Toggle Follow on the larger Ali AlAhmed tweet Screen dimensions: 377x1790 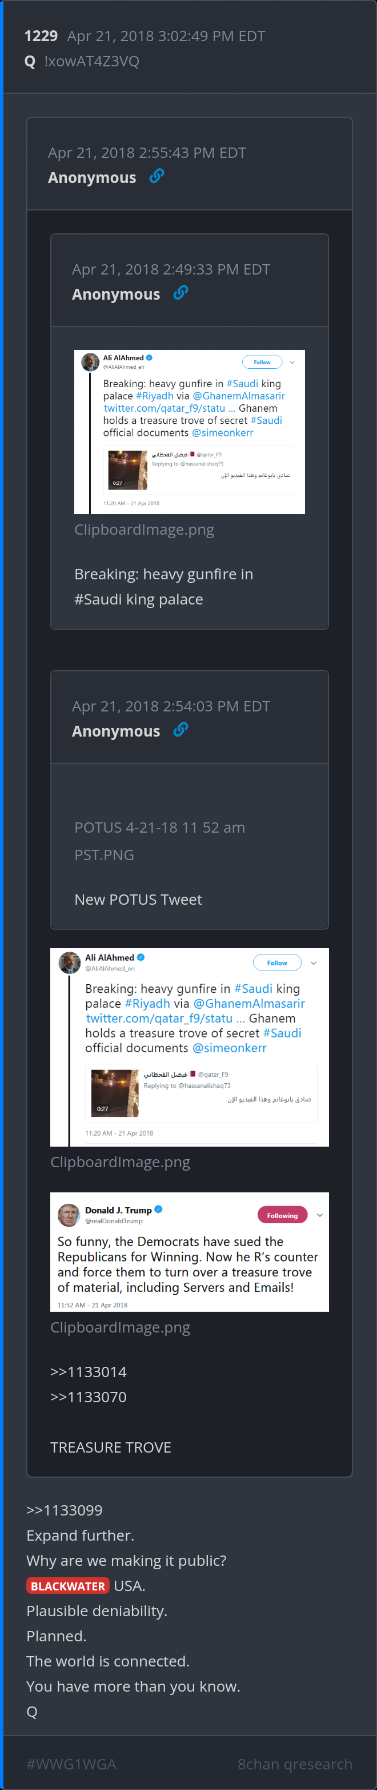[276, 962]
